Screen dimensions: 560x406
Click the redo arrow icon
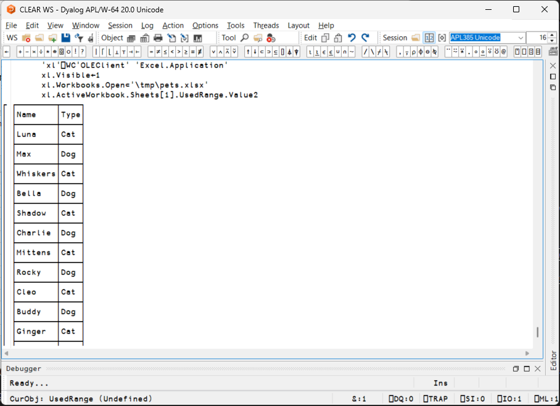[365, 38]
